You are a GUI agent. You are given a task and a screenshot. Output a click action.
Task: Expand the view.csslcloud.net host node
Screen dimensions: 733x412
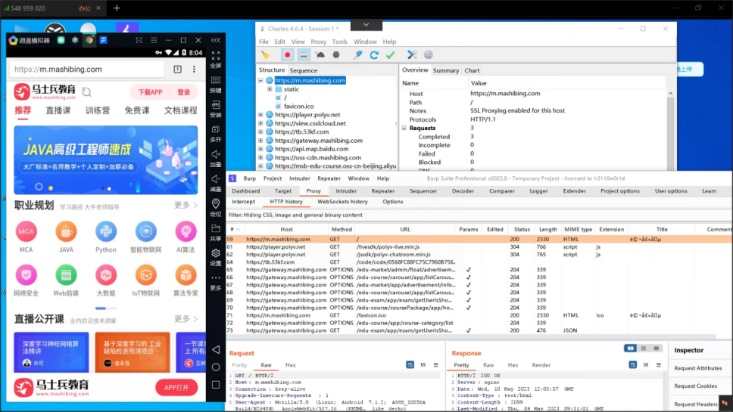pyautogui.click(x=260, y=123)
